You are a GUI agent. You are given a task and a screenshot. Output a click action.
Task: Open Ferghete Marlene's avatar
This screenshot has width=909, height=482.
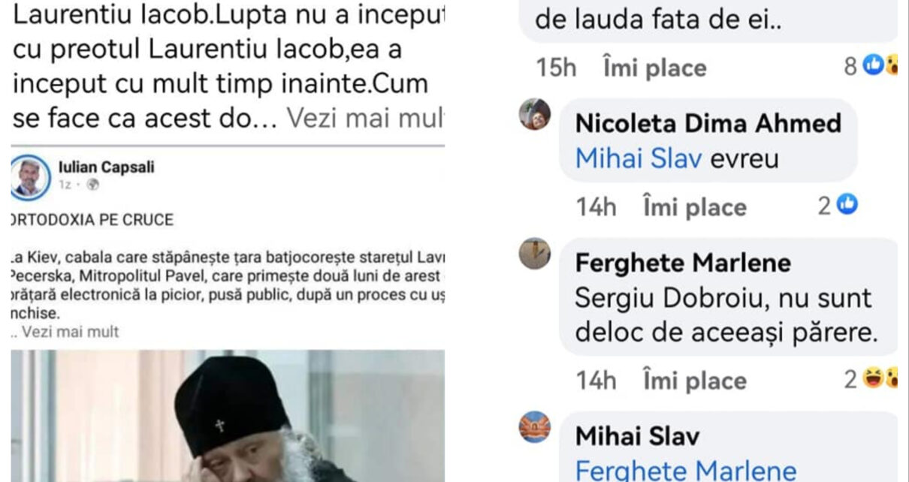tap(535, 254)
